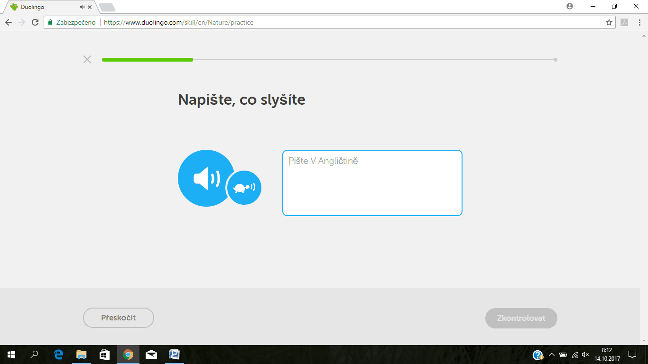Click the green lesson progress bar
Screen dimensions: 648x364
tap(148, 60)
